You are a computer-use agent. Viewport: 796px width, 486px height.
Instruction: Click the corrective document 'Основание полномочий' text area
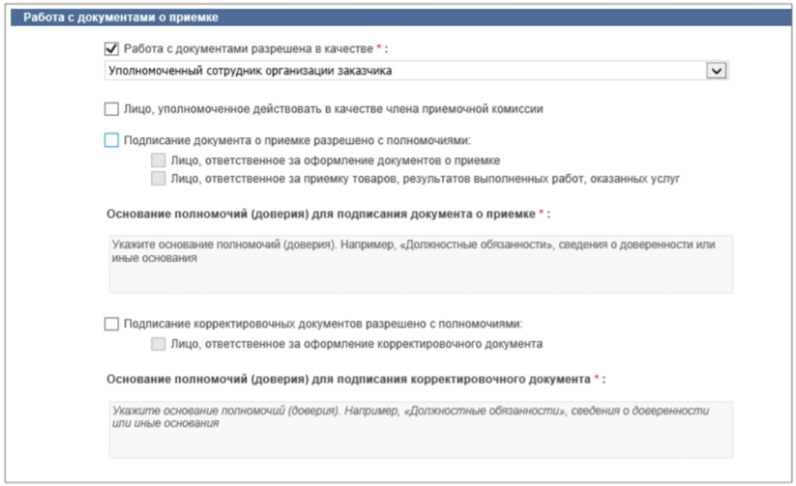(x=420, y=430)
